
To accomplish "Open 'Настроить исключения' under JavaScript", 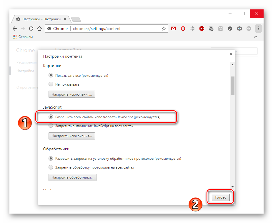I will (x=72, y=136).
